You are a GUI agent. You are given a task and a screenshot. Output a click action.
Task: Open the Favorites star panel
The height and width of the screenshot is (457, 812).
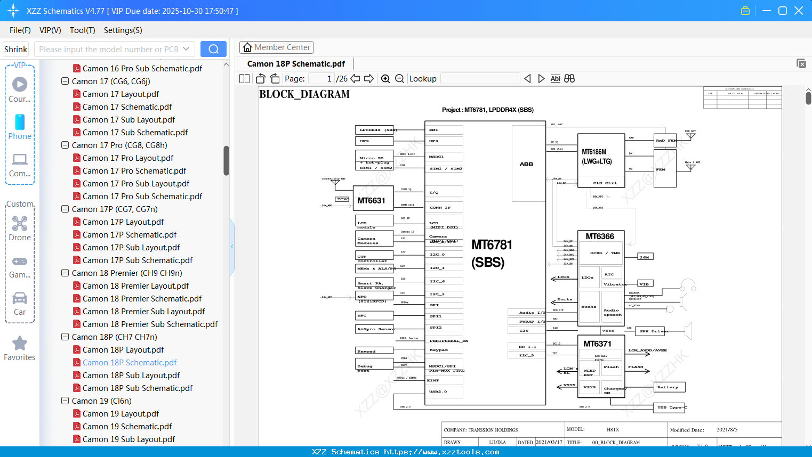19,349
